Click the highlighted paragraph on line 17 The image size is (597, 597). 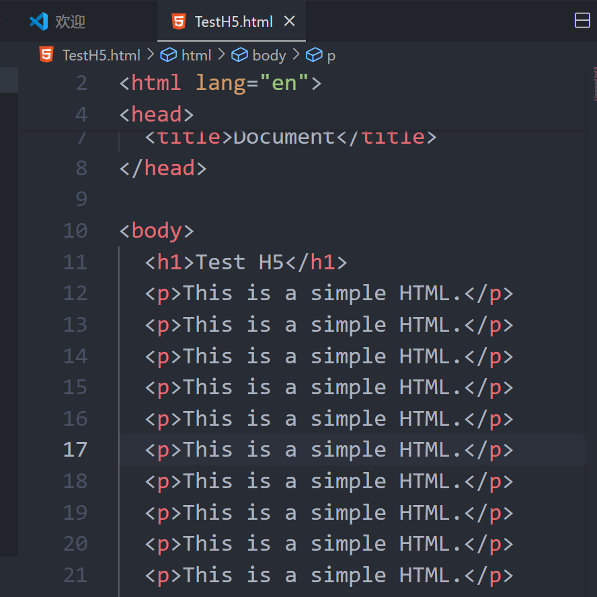(x=329, y=450)
